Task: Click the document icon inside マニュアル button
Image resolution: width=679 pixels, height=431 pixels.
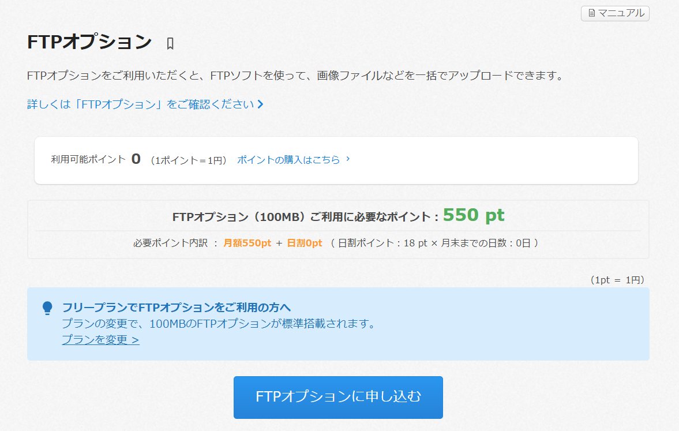Action: (x=591, y=13)
